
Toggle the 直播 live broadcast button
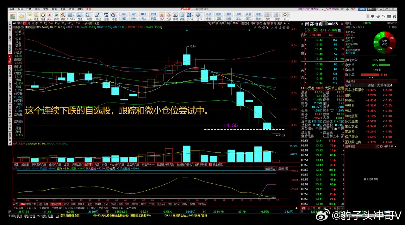click(362, 9)
